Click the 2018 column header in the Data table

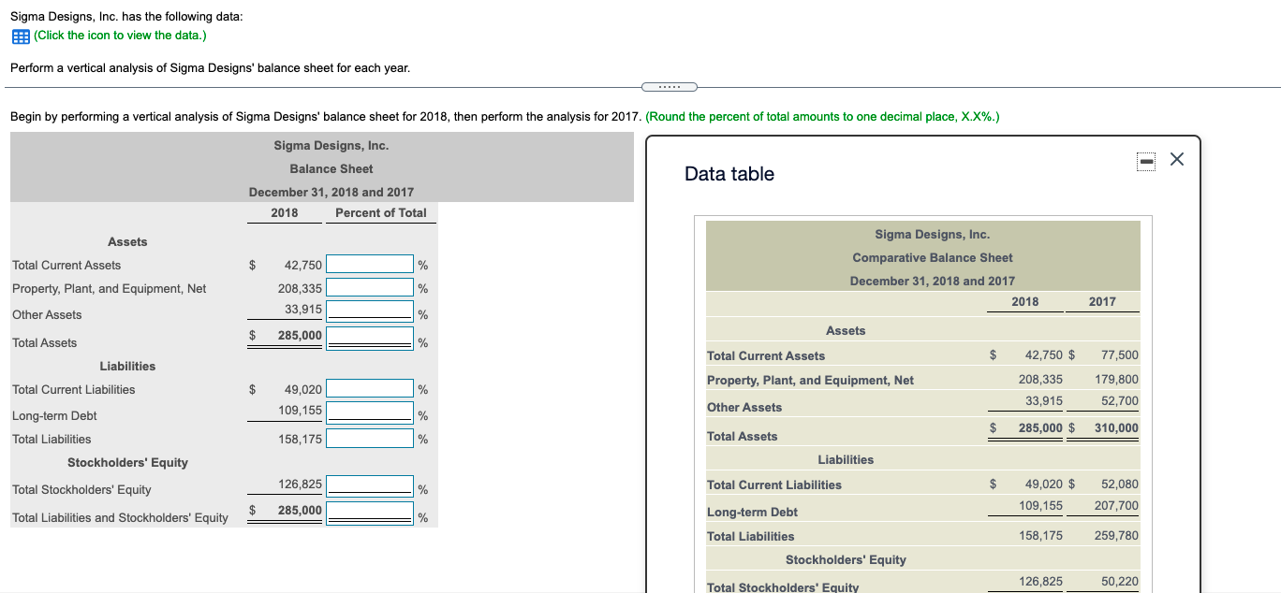point(1025,301)
